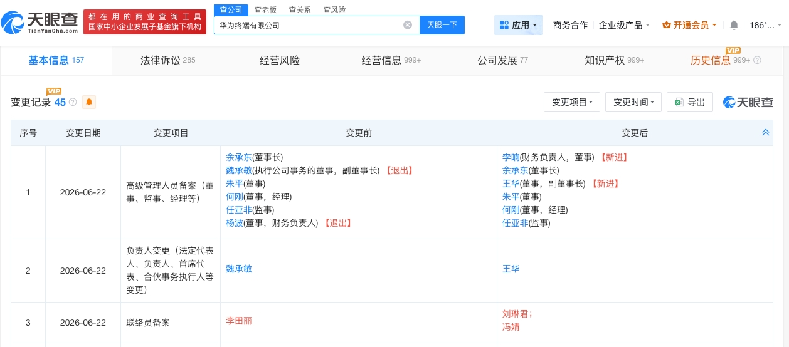Open 商务合作 link in header

point(570,25)
